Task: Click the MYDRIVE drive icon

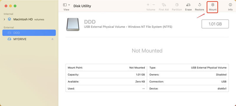Action: click(x=9, y=39)
